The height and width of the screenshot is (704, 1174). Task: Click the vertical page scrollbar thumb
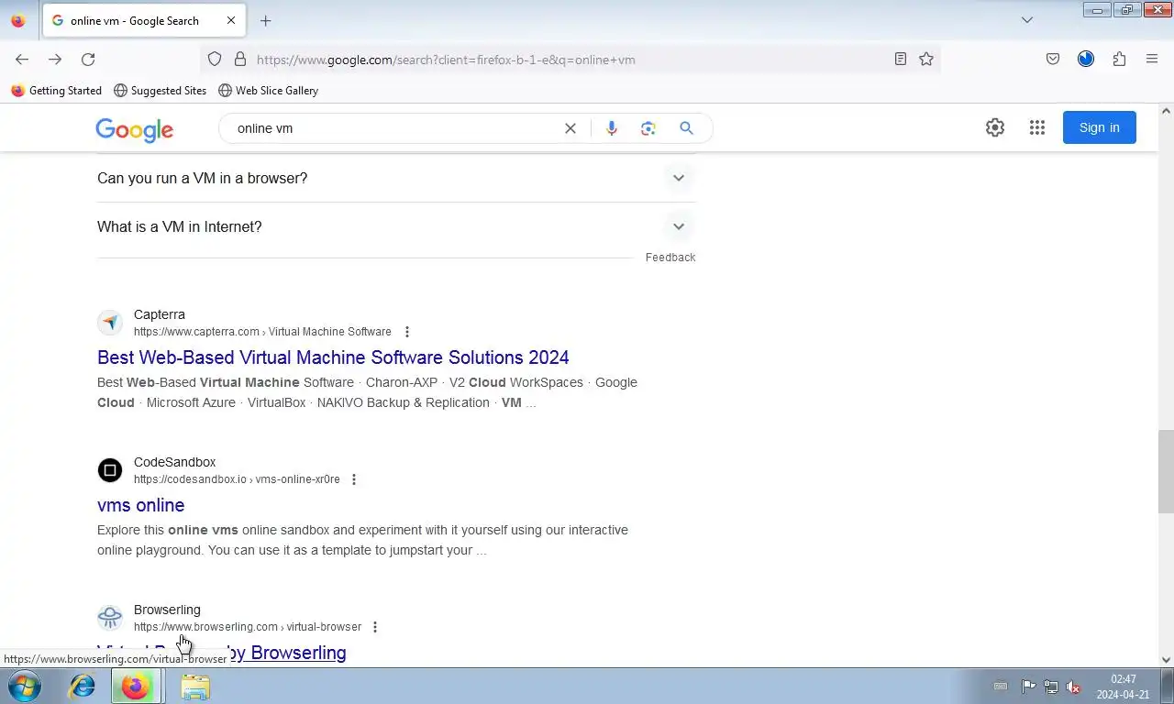1166,471
